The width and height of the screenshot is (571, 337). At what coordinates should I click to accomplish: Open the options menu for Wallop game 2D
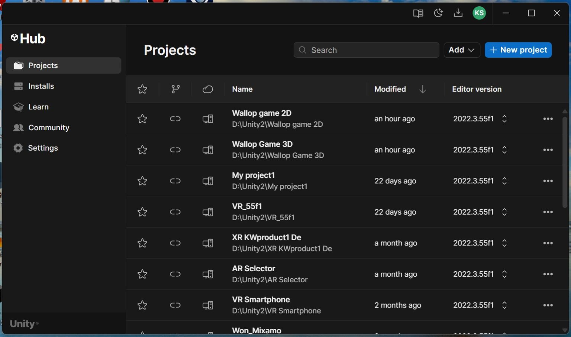[548, 118]
